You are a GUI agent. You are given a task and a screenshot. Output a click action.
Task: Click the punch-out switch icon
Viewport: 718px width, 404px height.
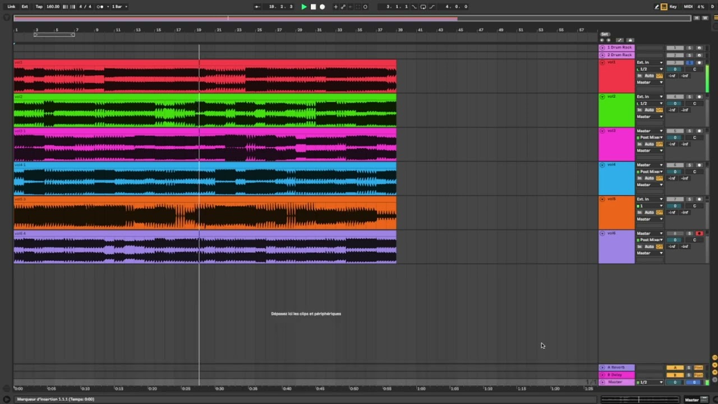[x=431, y=7]
